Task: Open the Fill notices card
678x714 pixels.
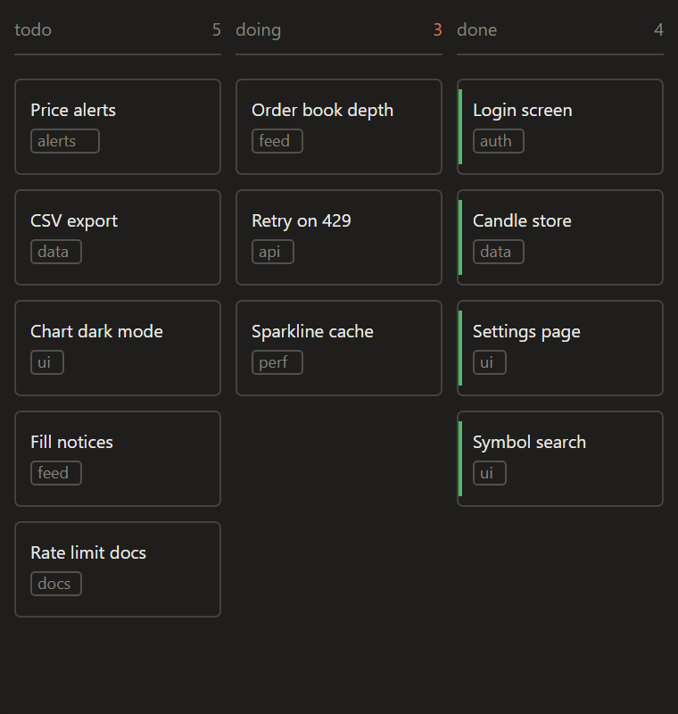Action: (x=118, y=459)
